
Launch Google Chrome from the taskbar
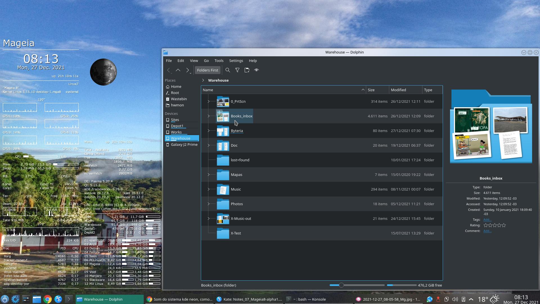(x=48, y=299)
